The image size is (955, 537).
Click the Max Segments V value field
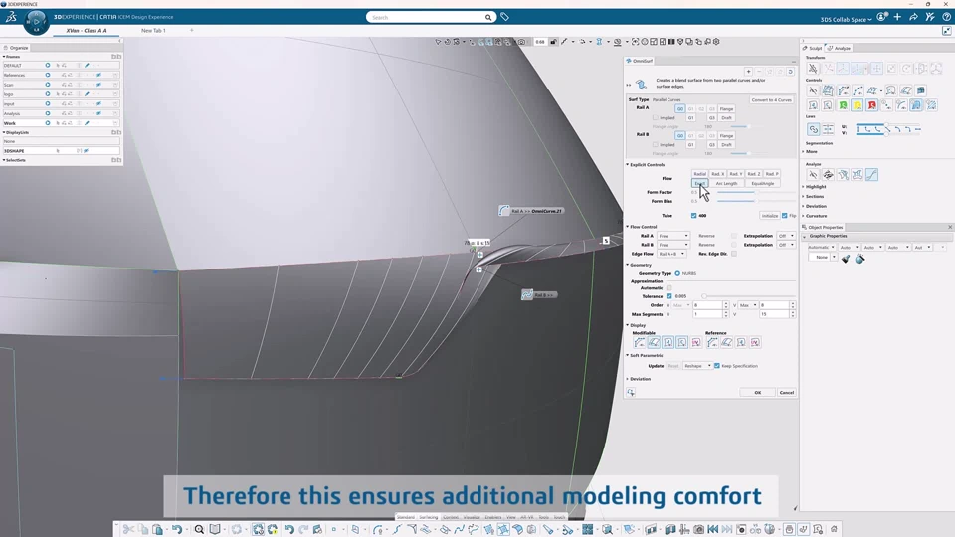(774, 315)
